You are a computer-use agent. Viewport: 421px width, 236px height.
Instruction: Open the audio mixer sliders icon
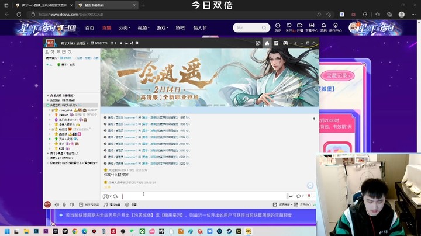72,204
